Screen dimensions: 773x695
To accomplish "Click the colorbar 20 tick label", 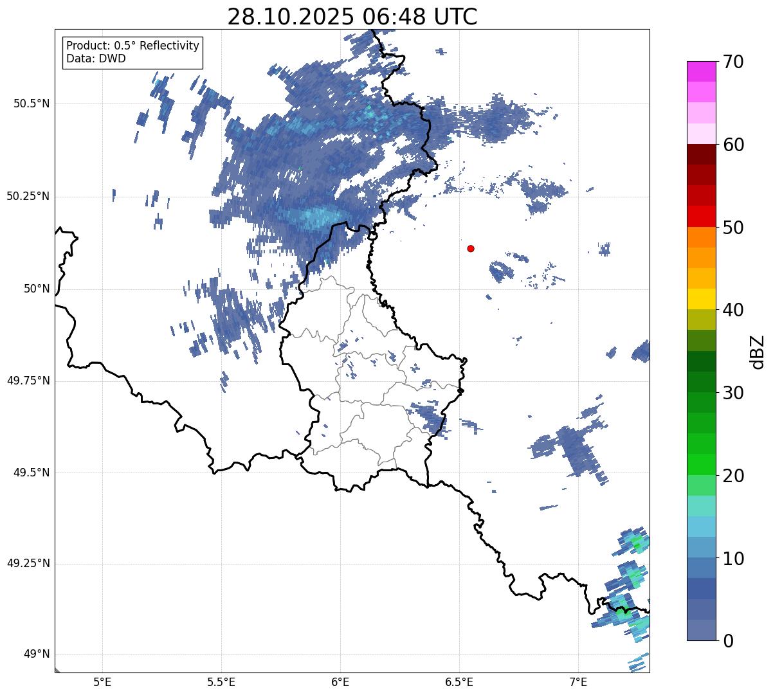I will 733,476.
